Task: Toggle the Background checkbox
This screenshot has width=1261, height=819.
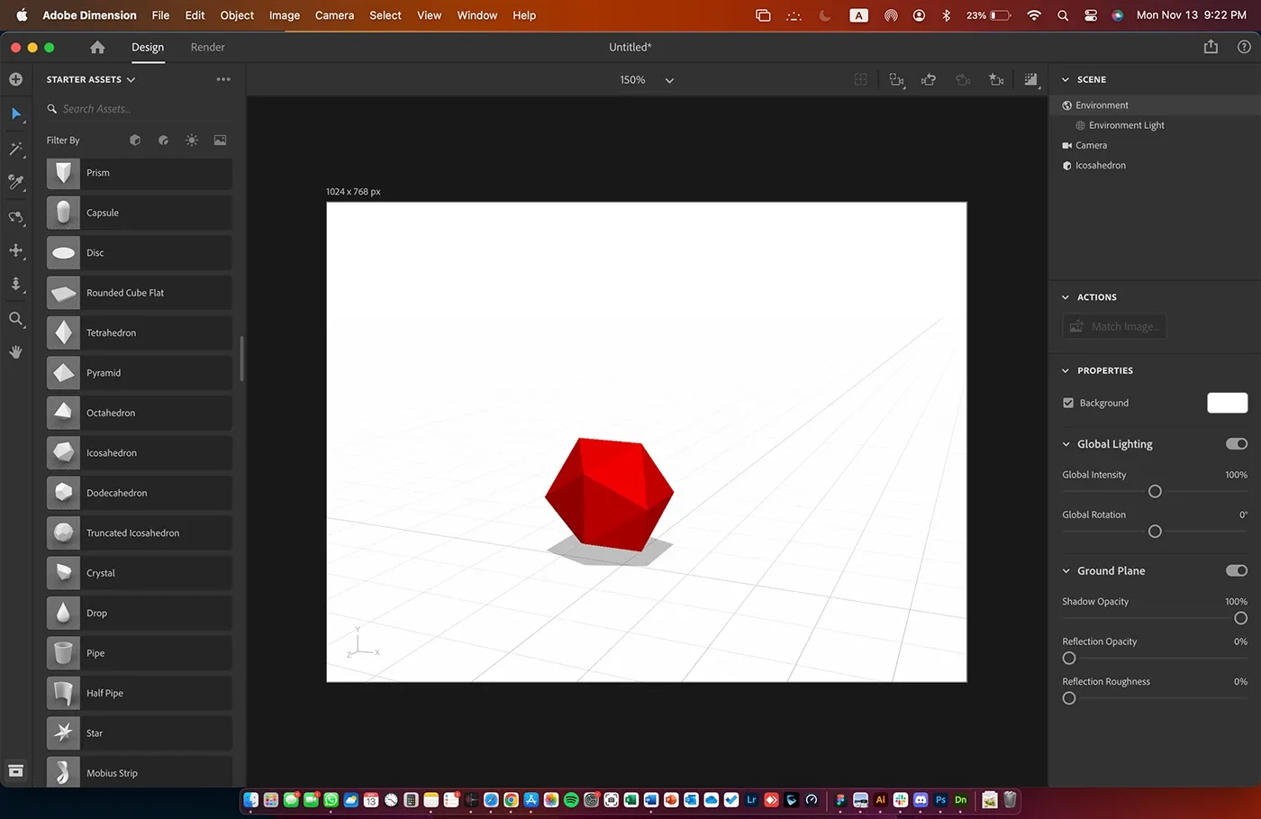Action: pos(1068,403)
